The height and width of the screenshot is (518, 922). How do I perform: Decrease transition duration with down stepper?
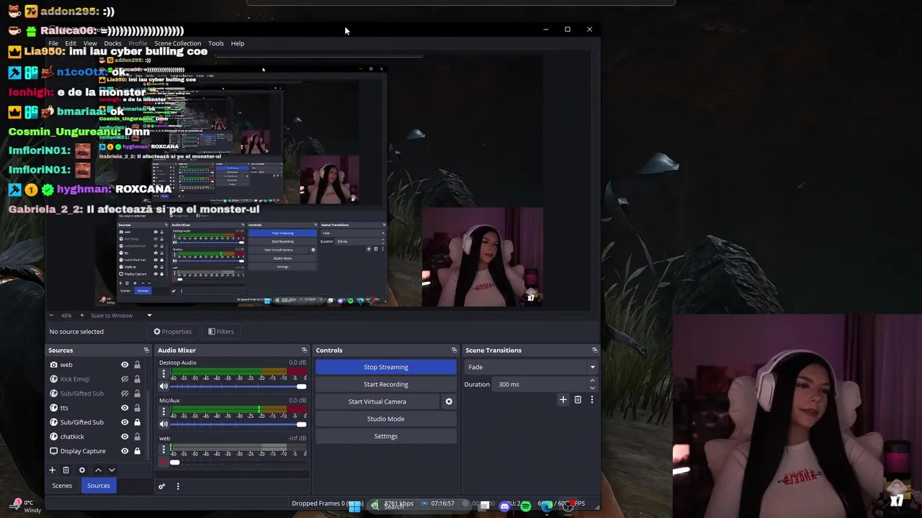point(592,387)
